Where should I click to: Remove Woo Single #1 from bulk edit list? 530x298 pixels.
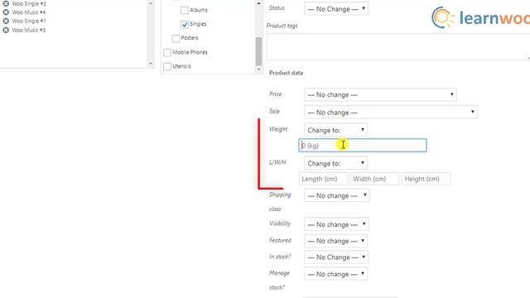[x=6, y=22]
